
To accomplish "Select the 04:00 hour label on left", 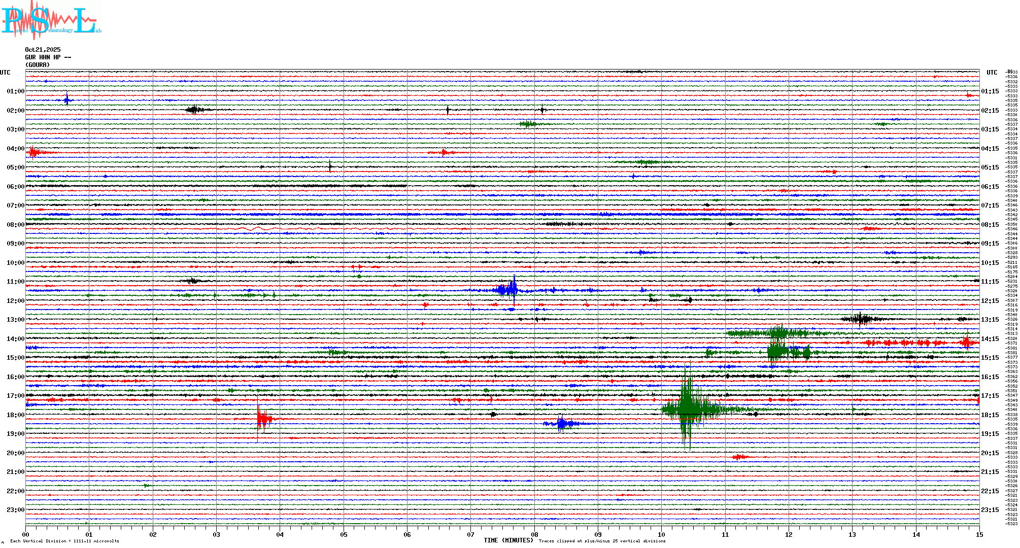I will [x=15, y=149].
